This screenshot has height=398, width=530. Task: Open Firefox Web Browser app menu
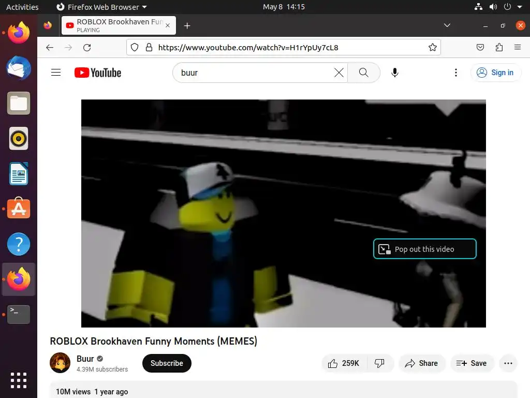click(101, 7)
